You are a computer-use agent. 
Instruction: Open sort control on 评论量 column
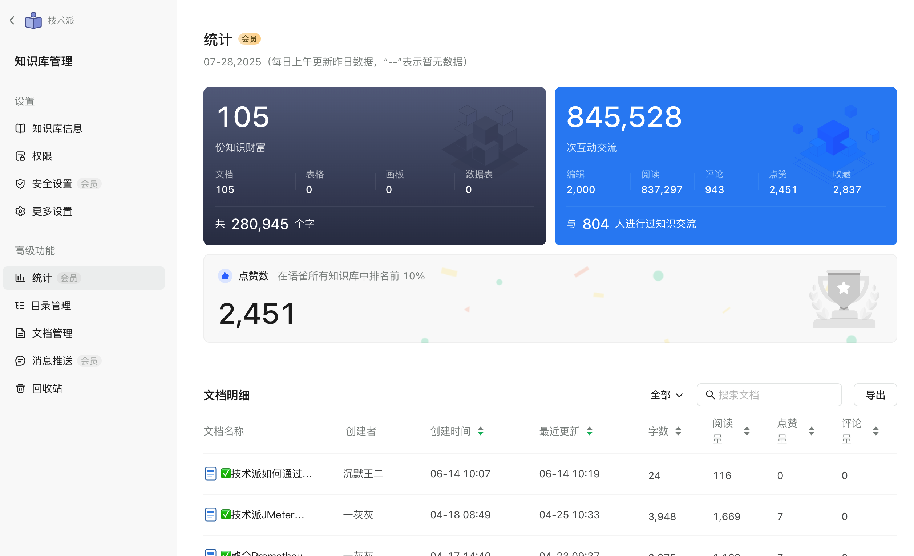[x=876, y=431]
